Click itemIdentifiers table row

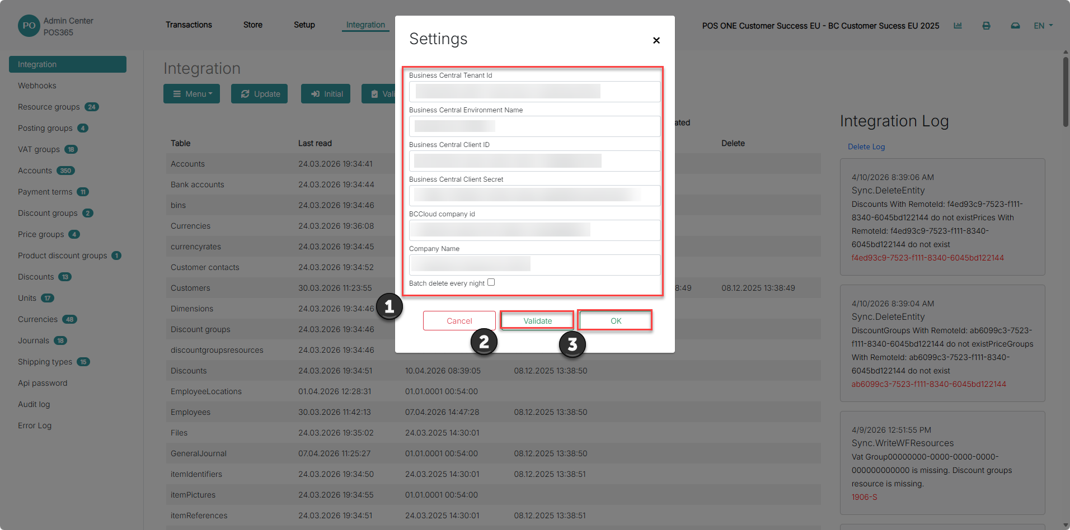[x=494, y=474]
